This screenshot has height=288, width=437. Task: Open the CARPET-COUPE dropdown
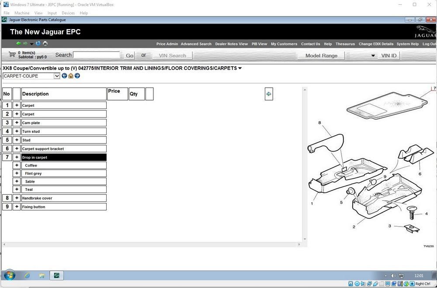coord(57,76)
